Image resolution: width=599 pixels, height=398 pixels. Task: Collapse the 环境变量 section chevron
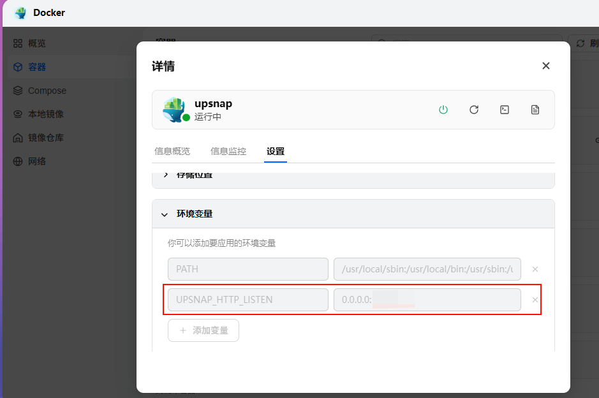[165, 215]
